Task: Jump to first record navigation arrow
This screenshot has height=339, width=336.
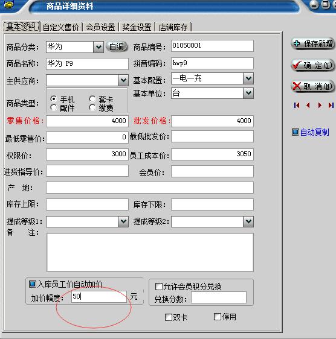Action: click(x=297, y=106)
